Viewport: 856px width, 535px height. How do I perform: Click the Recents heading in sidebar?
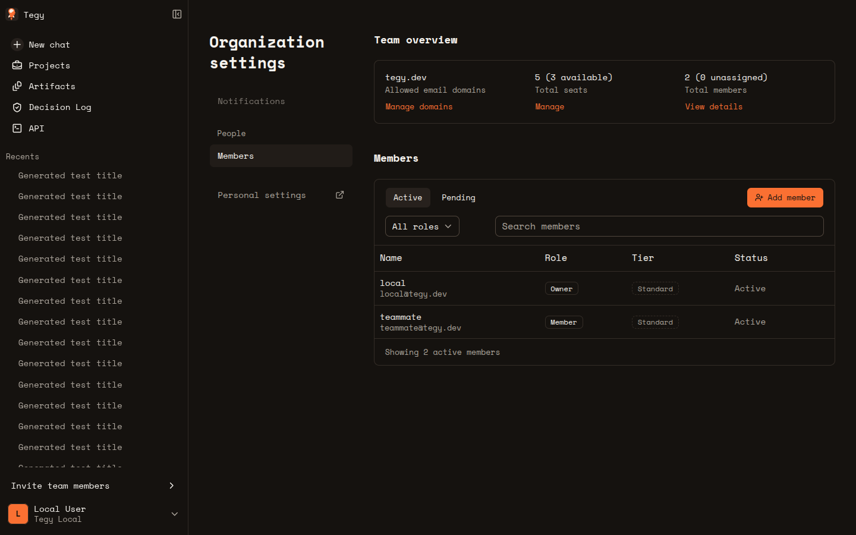click(23, 156)
